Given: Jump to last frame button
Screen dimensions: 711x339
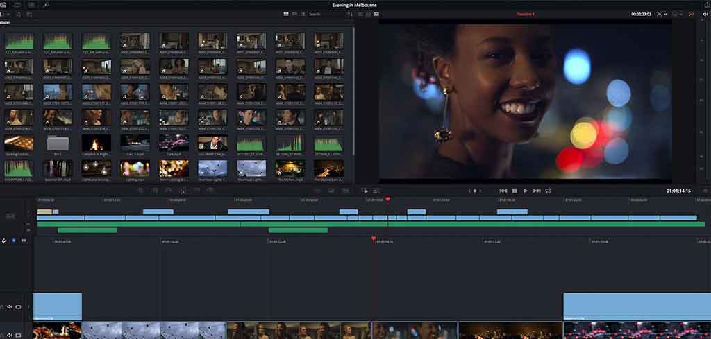Looking at the screenshot, I should point(537,191).
